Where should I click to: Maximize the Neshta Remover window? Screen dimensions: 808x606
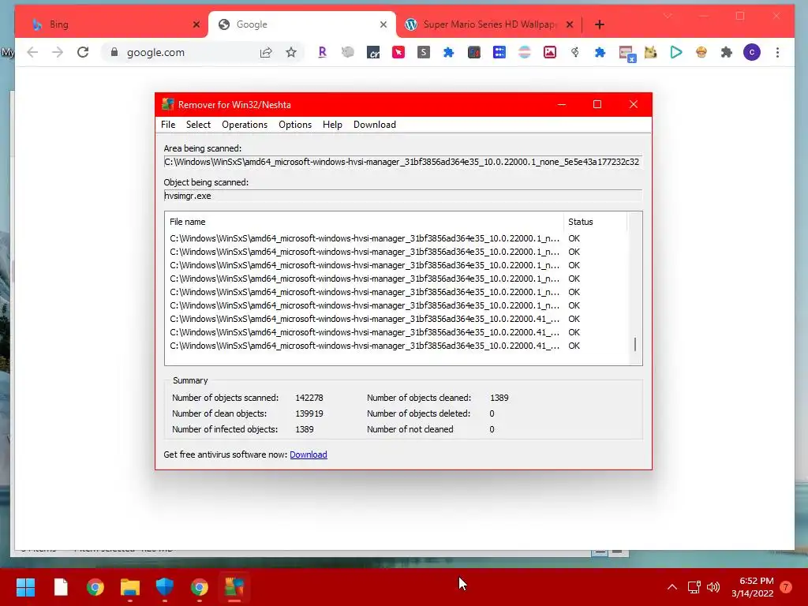coord(597,105)
